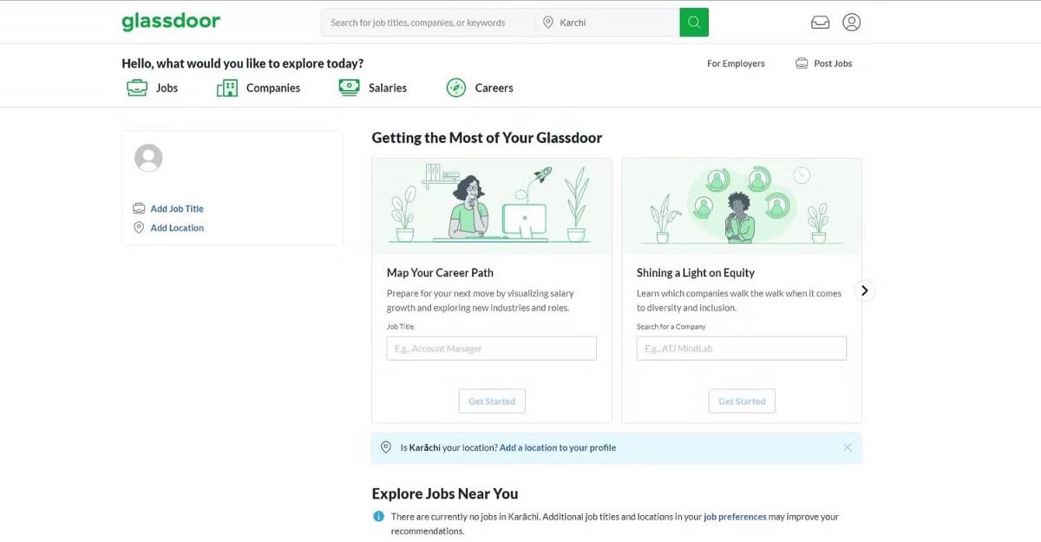Screen dimensions: 1041x542
Task: Open Careers via the compass icon
Action: click(456, 87)
